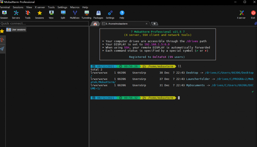Image resolution: width=257 pixels, height=147 pixels.
Task: Go to the home tab
Action: coord(95,24)
